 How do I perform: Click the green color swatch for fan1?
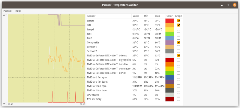pyautogui.click(x=169, y=34)
